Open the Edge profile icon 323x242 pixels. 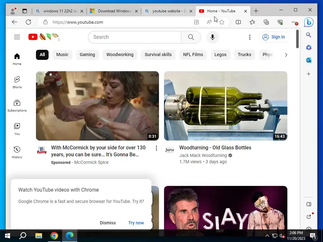13,11
